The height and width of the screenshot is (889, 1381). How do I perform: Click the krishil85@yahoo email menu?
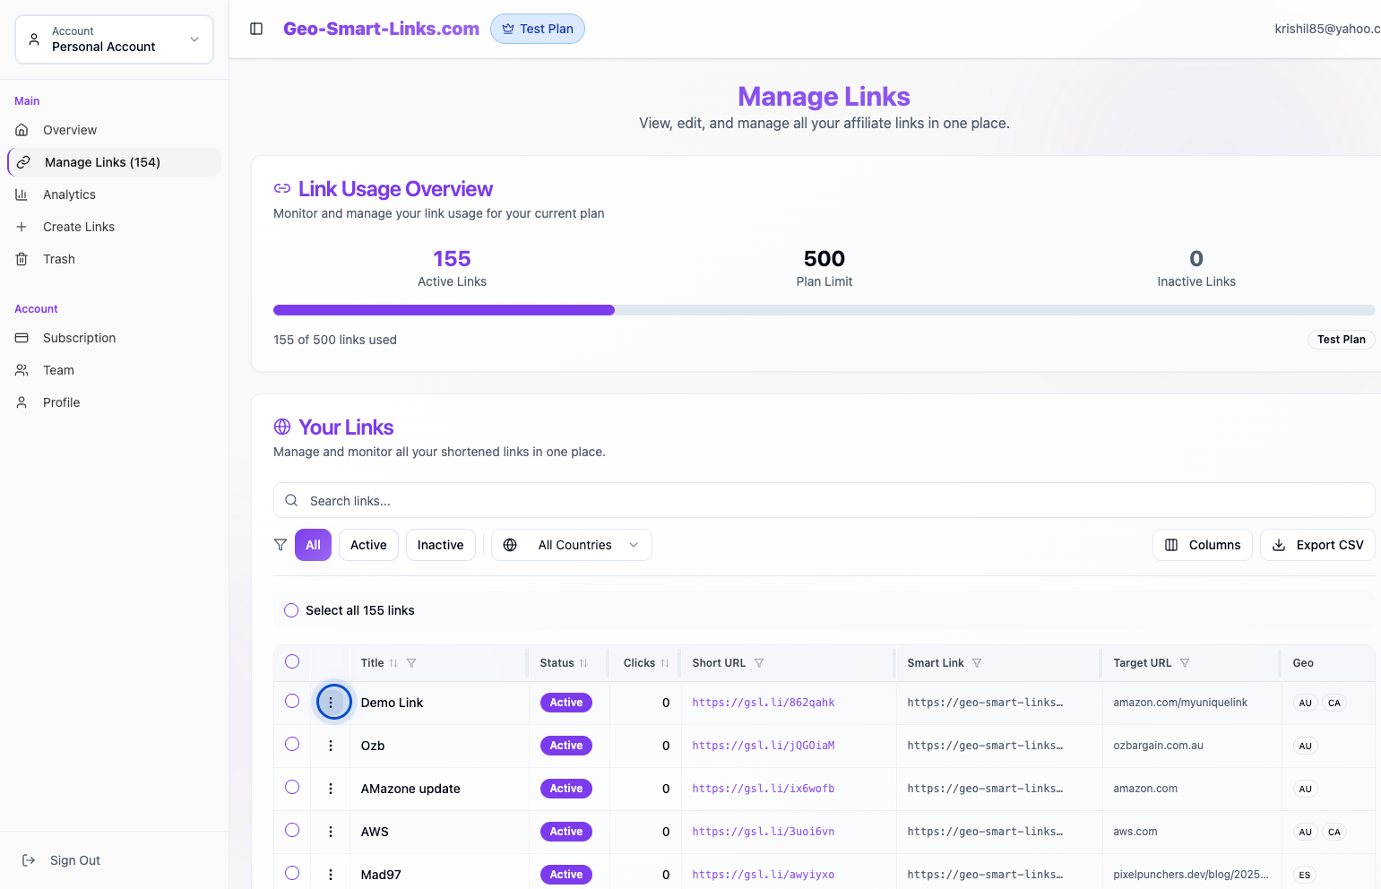tap(1327, 29)
